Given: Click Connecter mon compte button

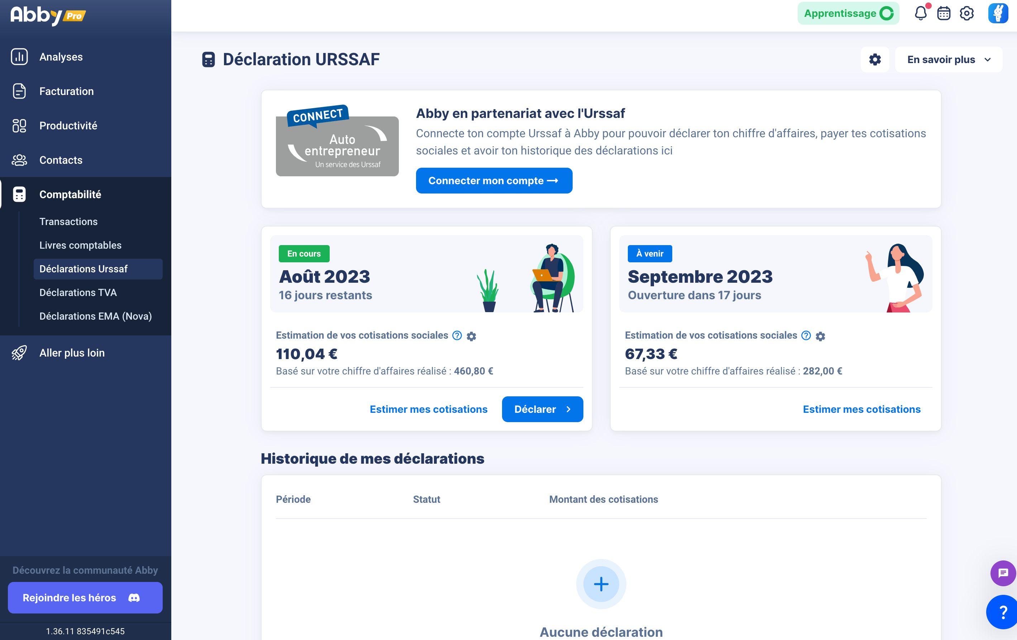Looking at the screenshot, I should point(494,181).
